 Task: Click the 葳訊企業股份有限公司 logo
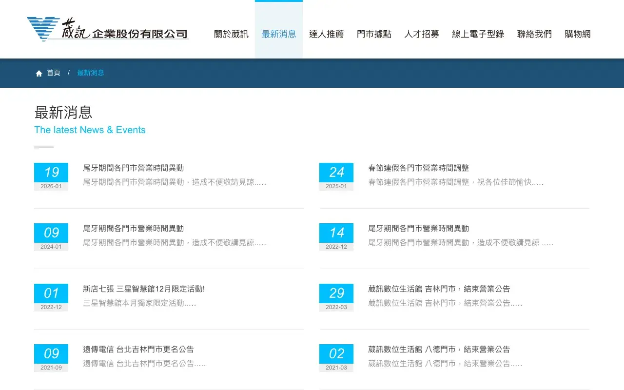108,29
